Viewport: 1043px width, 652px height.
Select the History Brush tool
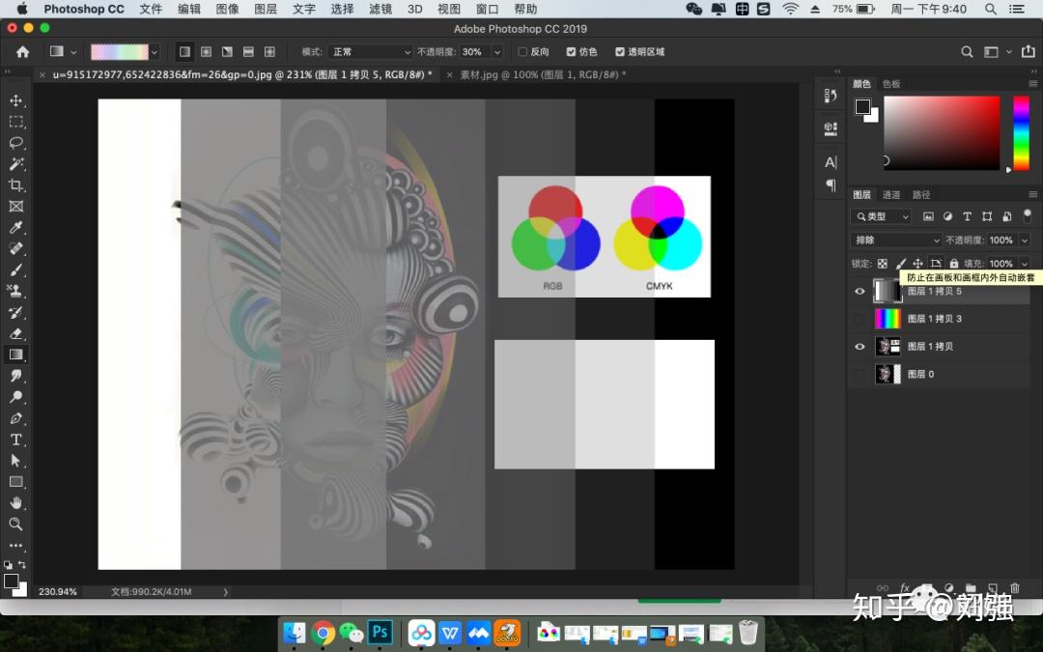tap(16, 312)
